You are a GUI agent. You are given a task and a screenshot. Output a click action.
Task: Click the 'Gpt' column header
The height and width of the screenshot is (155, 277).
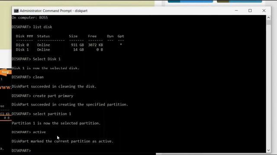pos(121,36)
